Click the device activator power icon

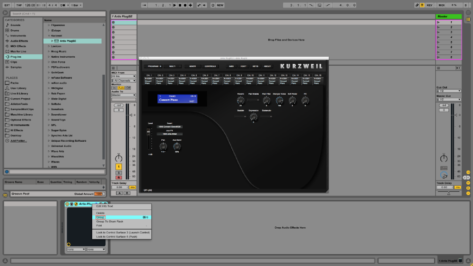(68, 204)
